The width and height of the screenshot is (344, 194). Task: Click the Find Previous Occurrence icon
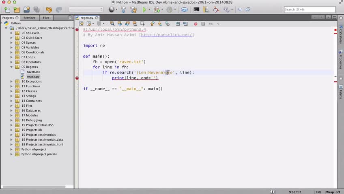[x=120, y=23]
